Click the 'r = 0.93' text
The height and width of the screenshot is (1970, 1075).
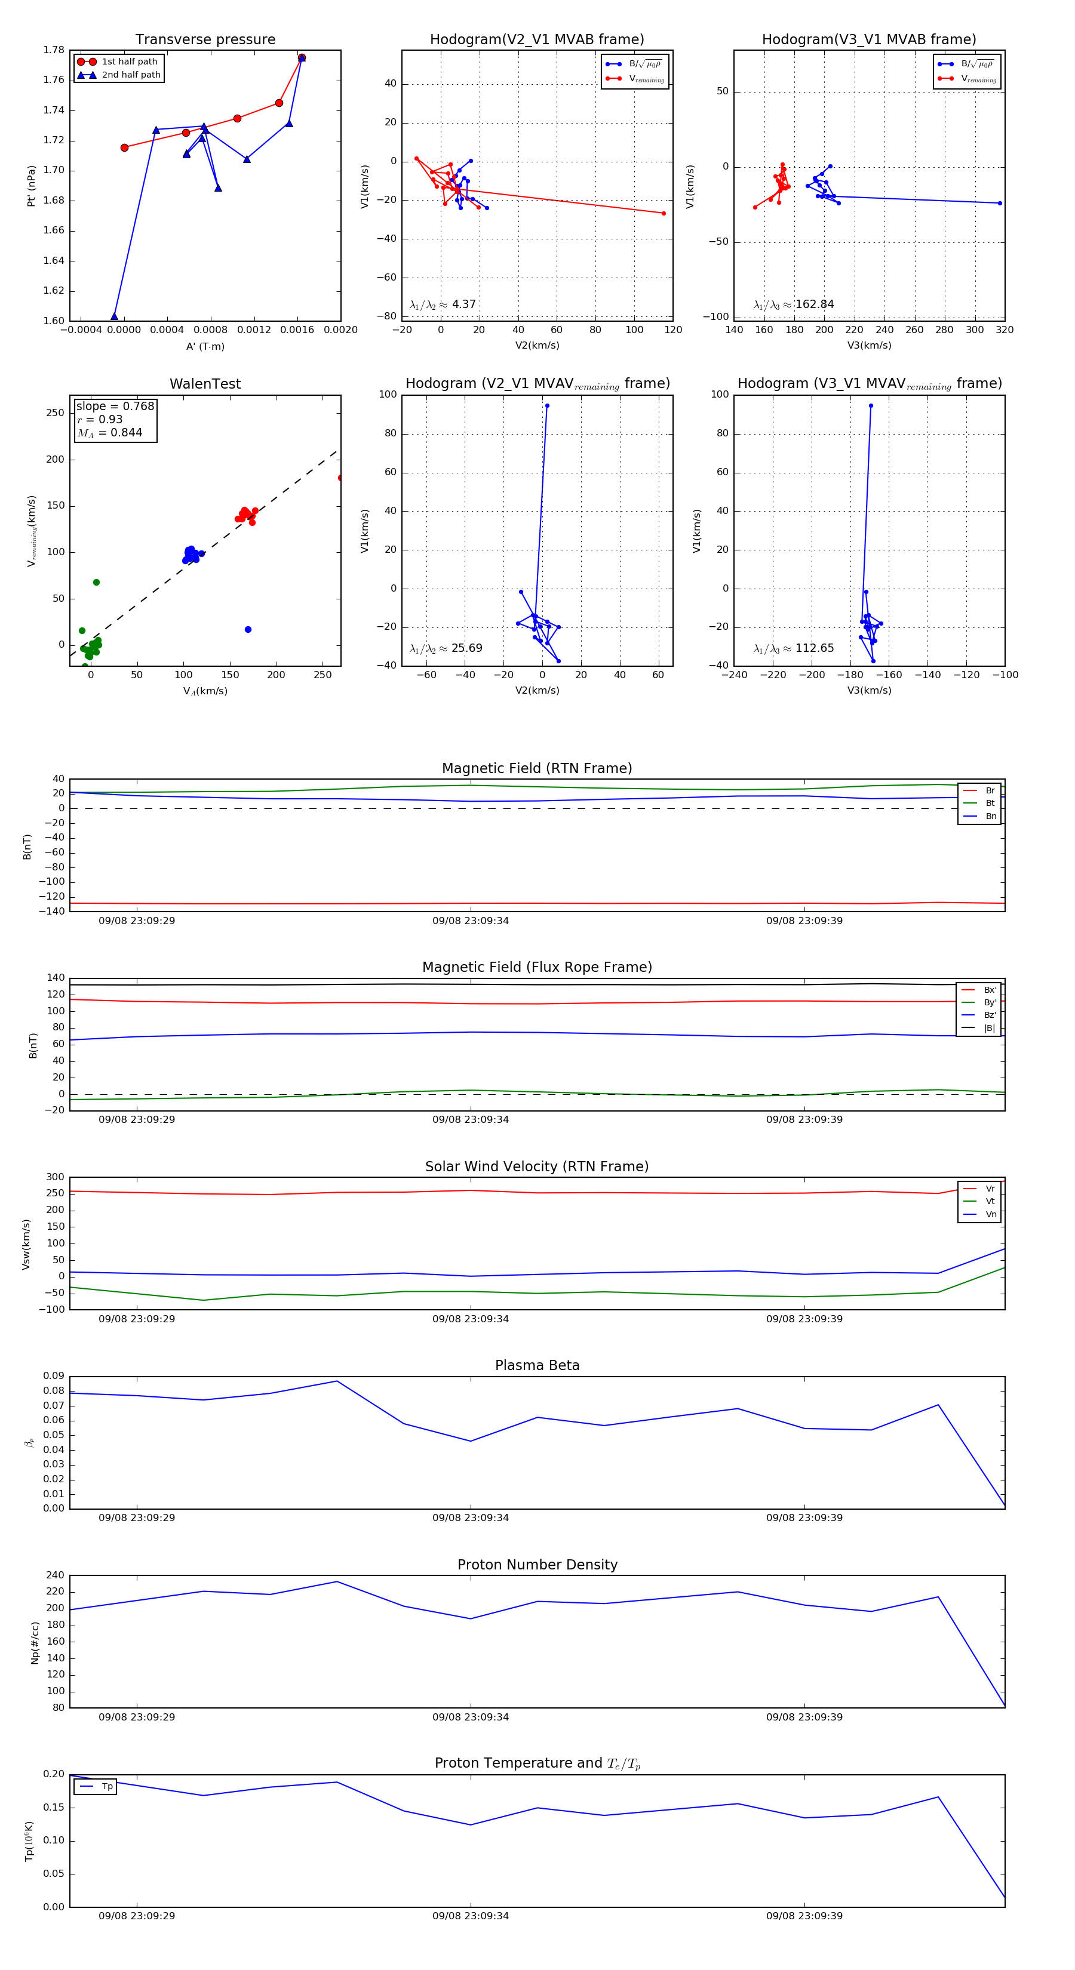point(100,419)
